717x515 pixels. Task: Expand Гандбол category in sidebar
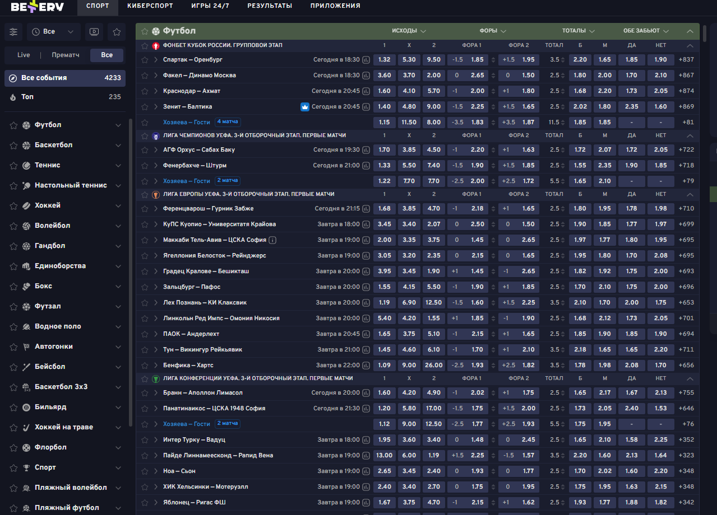pyautogui.click(x=118, y=246)
